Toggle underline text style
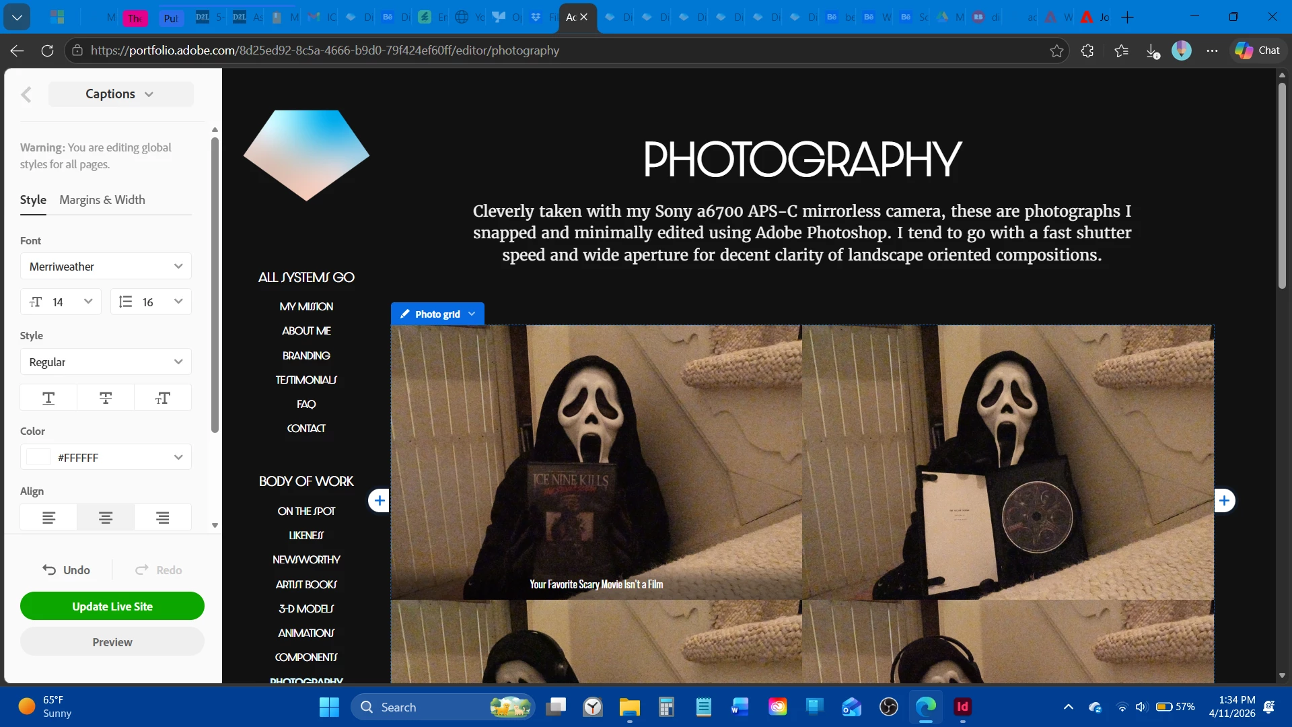 click(x=48, y=398)
